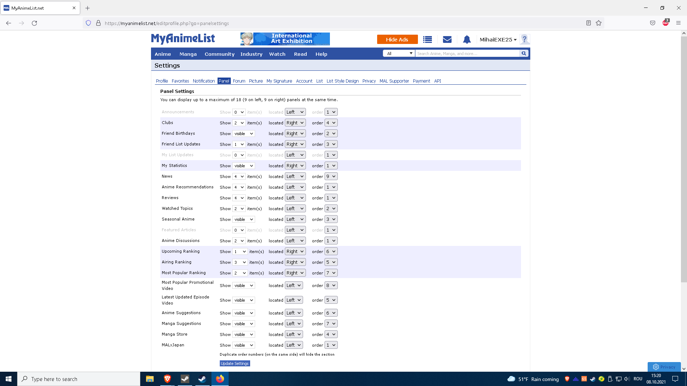687x386 pixels.
Task: Open the My List icon in header
Action: pyautogui.click(x=427, y=40)
